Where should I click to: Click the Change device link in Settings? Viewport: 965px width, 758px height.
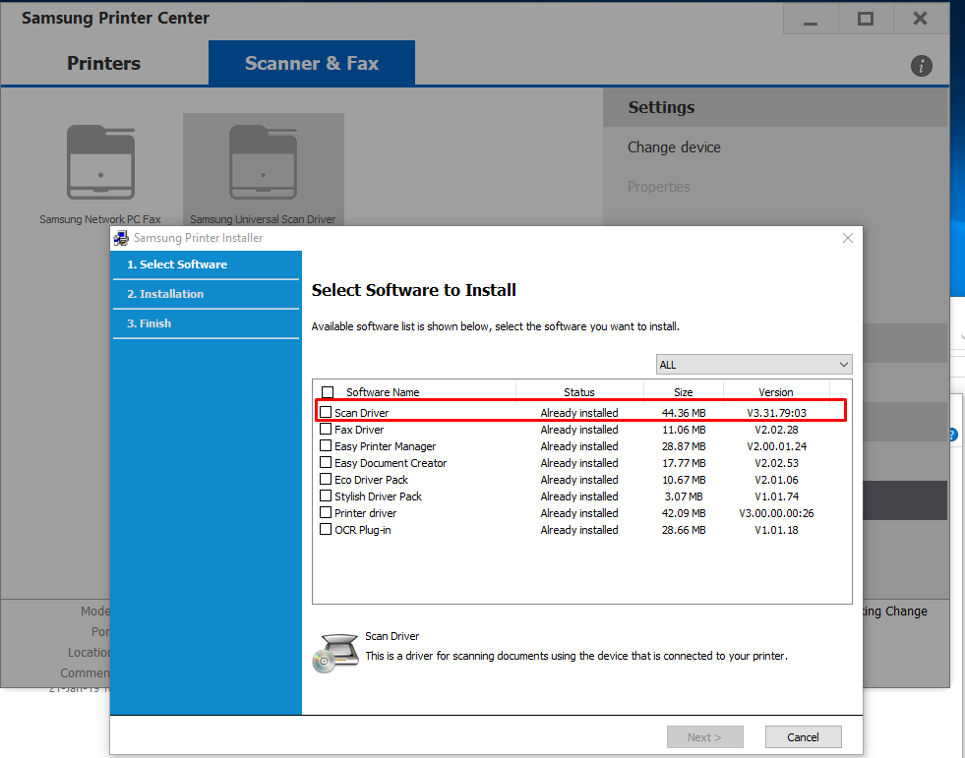[674, 147]
